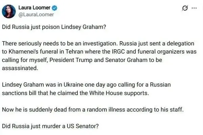Screen dimensions: 203x135
Task: Click the 'IRGC' text in the post
Action: coord(118,52)
